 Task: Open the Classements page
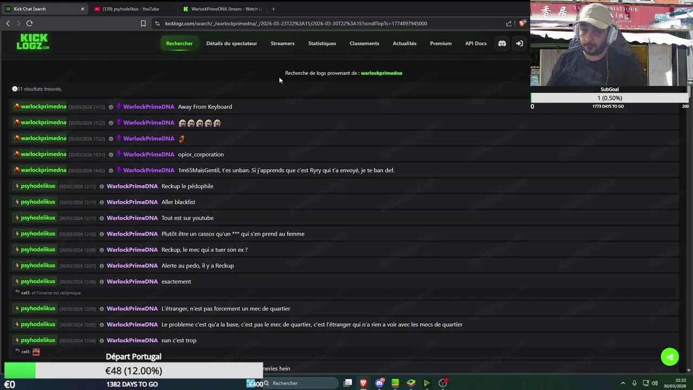click(x=364, y=43)
